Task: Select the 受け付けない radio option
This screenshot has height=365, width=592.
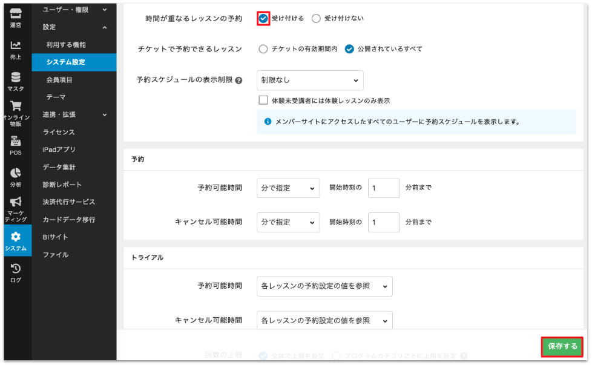Action: click(316, 18)
